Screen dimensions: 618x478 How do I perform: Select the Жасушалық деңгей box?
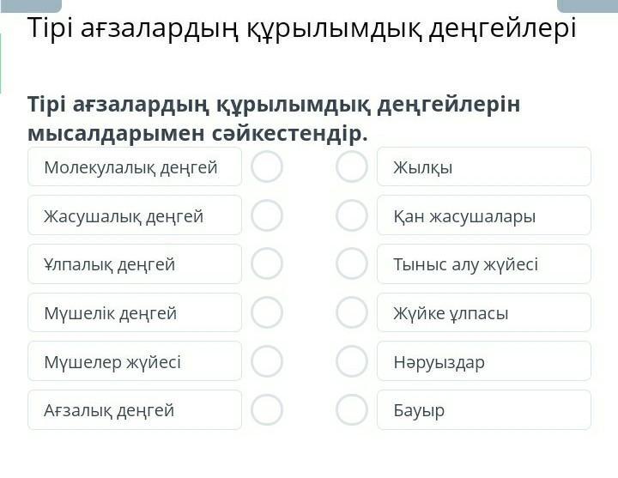pos(135,215)
